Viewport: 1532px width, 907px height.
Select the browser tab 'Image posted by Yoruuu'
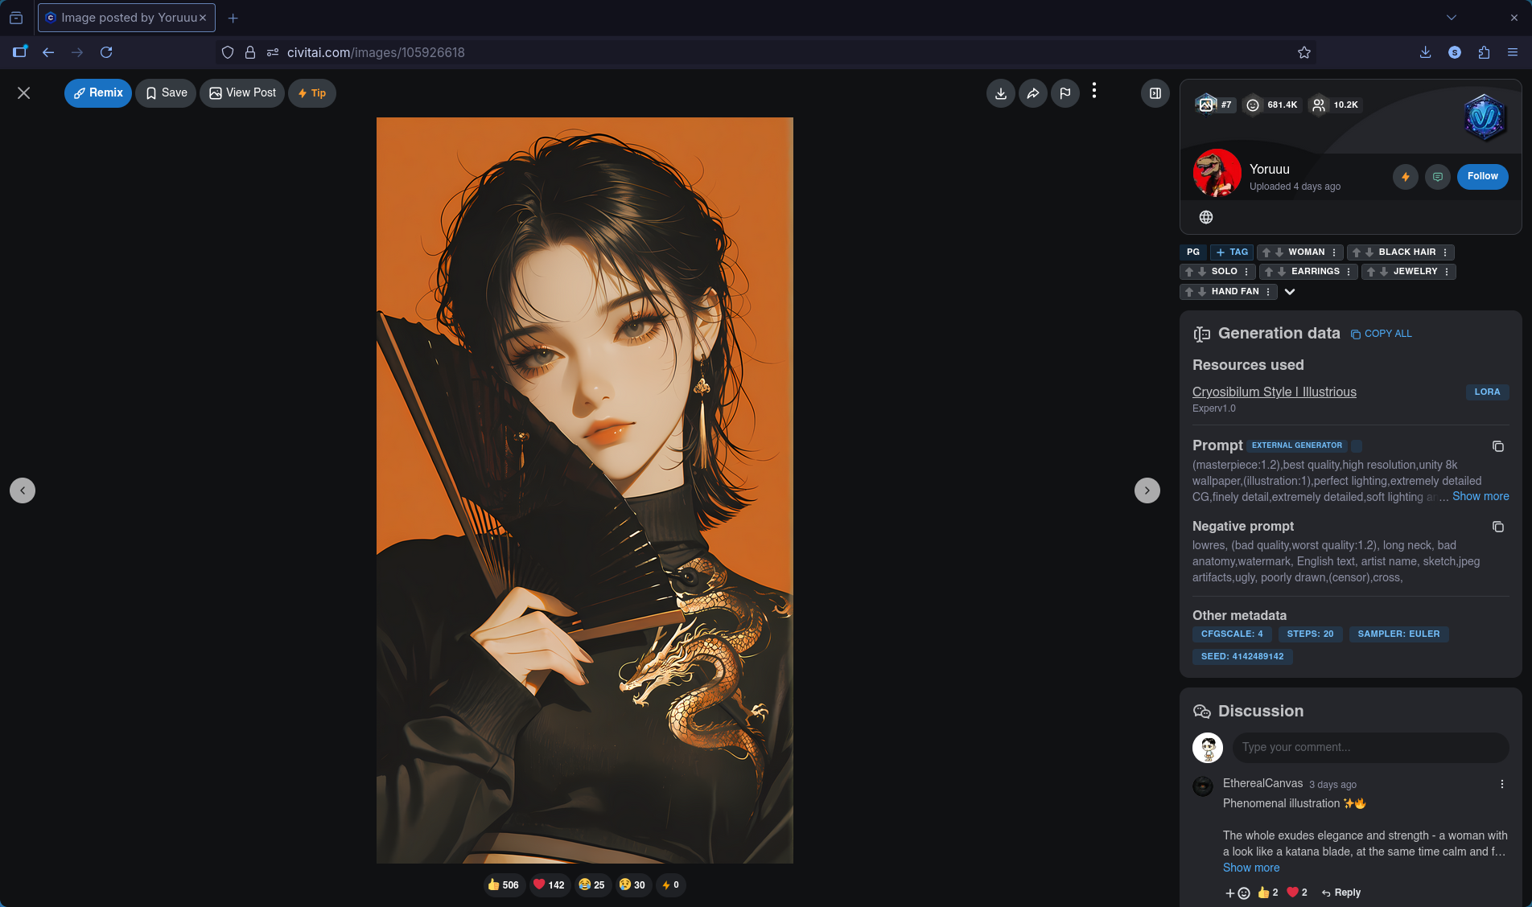(126, 18)
